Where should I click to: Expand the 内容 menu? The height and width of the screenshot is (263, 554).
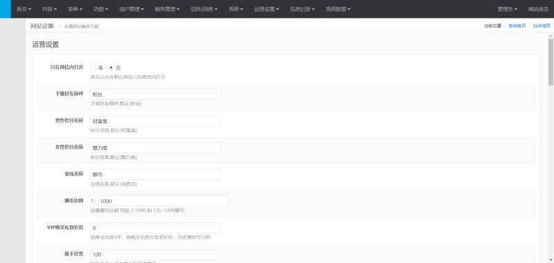tap(49, 9)
